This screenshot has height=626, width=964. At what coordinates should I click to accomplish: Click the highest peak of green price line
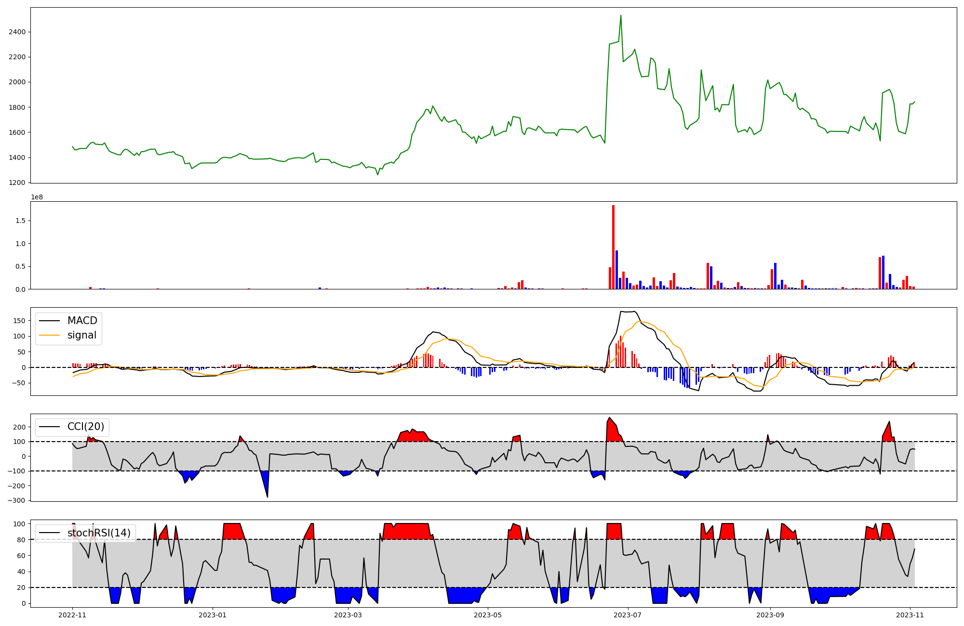click(x=620, y=15)
